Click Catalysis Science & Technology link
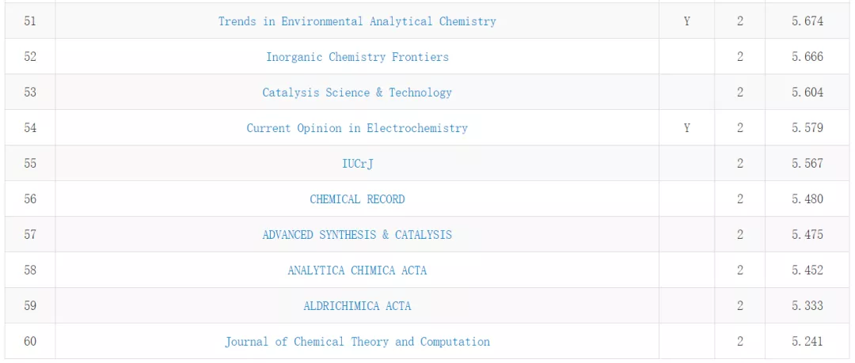 click(x=357, y=93)
